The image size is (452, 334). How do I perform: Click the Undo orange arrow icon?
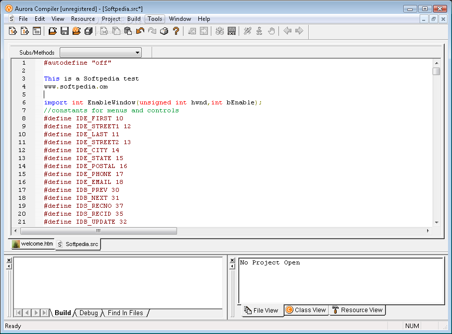pyautogui.click(x=140, y=31)
